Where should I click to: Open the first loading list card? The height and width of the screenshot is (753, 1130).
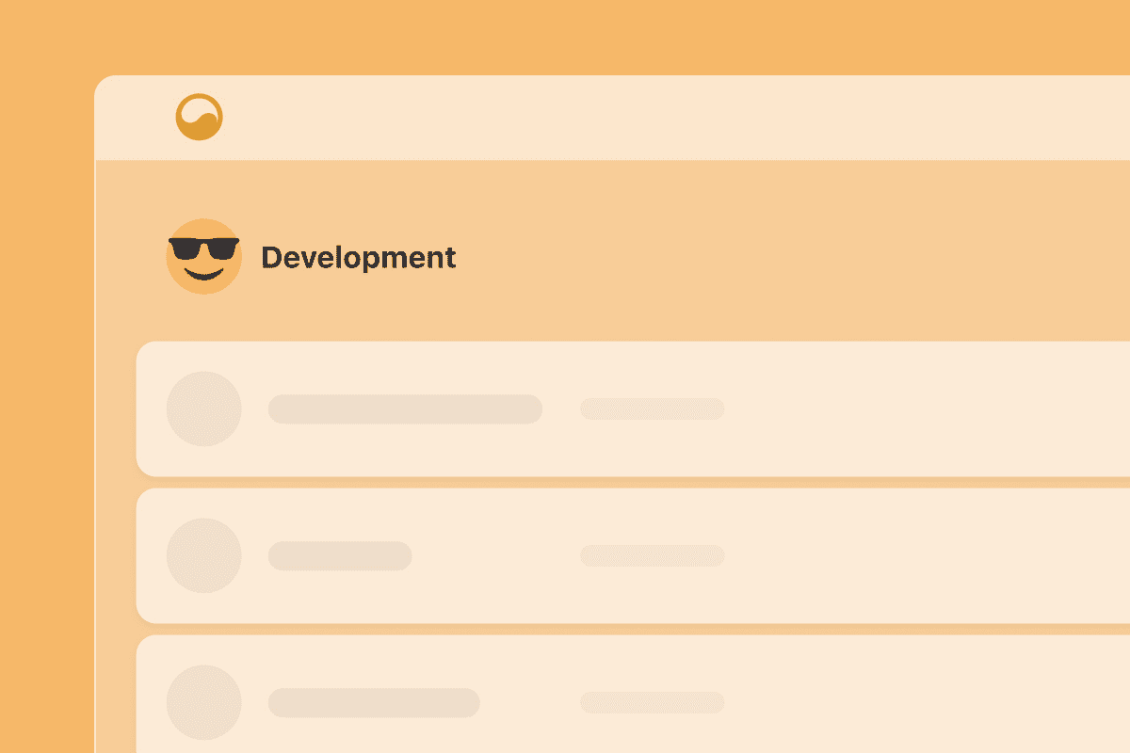point(895,409)
